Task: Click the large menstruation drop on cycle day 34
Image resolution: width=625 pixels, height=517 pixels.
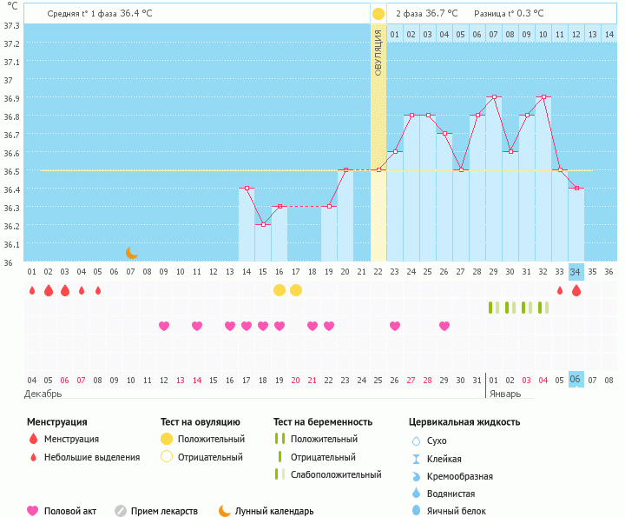Action: coord(576,290)
